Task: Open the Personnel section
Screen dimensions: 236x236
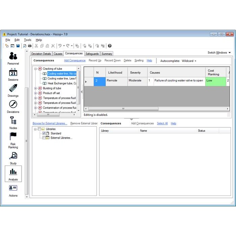Action: (x=13, y=58)
